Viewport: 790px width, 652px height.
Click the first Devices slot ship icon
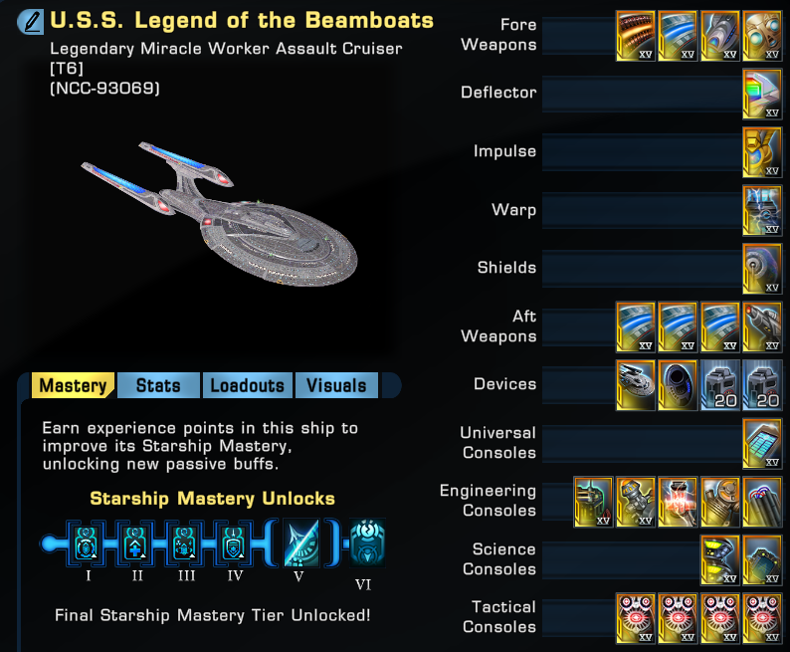636,385
